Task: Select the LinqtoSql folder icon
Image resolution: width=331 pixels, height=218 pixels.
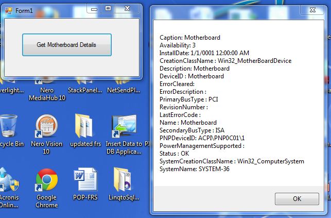Action: pyautogui.click(x=124, y=184)
